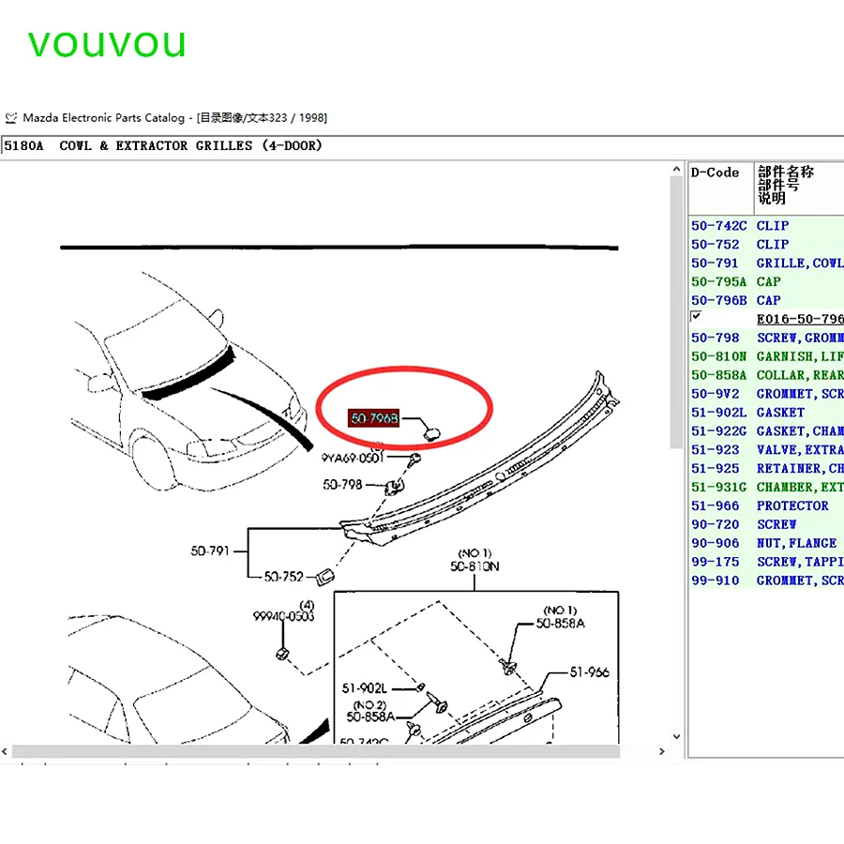This screenshot has height=844, width=844.
Task: Click the highlighted 50-796B callout in the diagram
Action: point(374,418)
